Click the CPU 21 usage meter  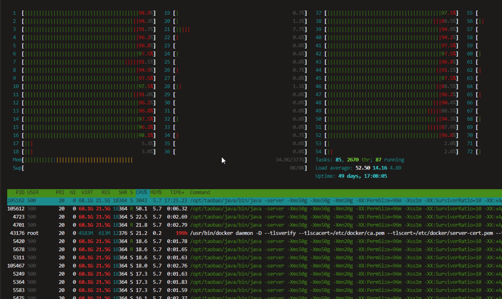240,29
